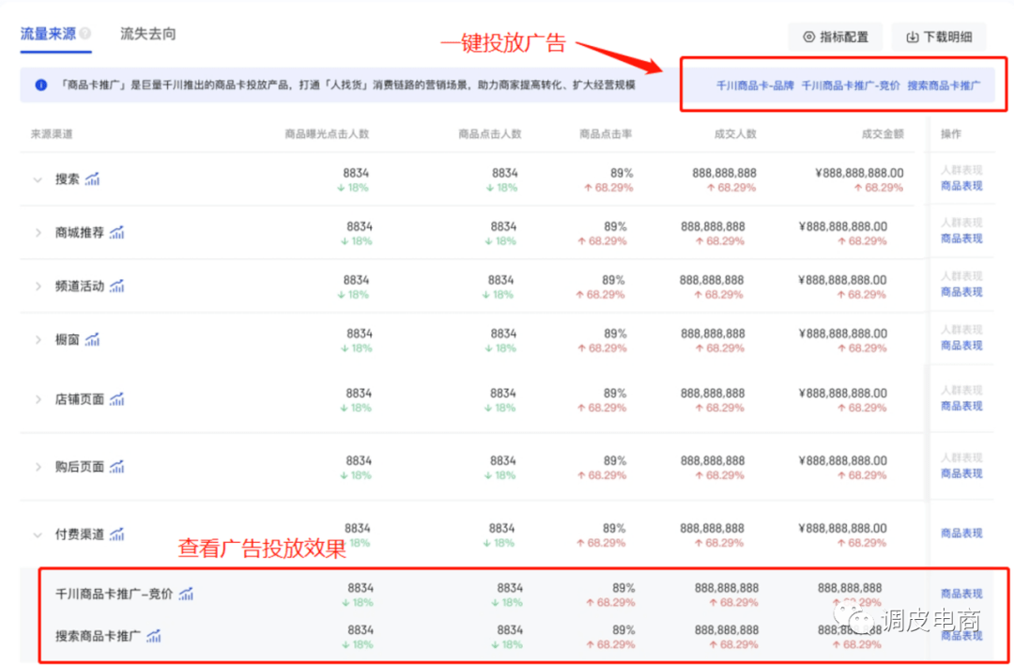Open the trend chart icon next to 商城推荐

pos(116,233)
